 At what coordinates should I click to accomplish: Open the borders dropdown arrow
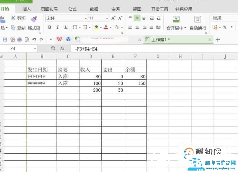click(80, 27)
